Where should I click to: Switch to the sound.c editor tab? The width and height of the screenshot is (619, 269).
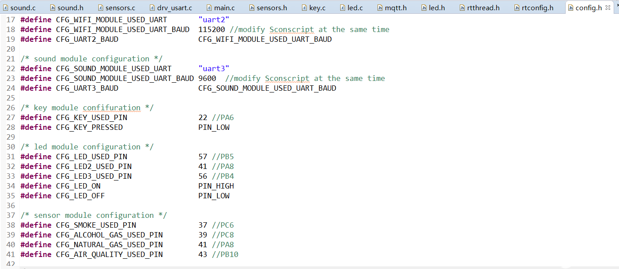20,8
